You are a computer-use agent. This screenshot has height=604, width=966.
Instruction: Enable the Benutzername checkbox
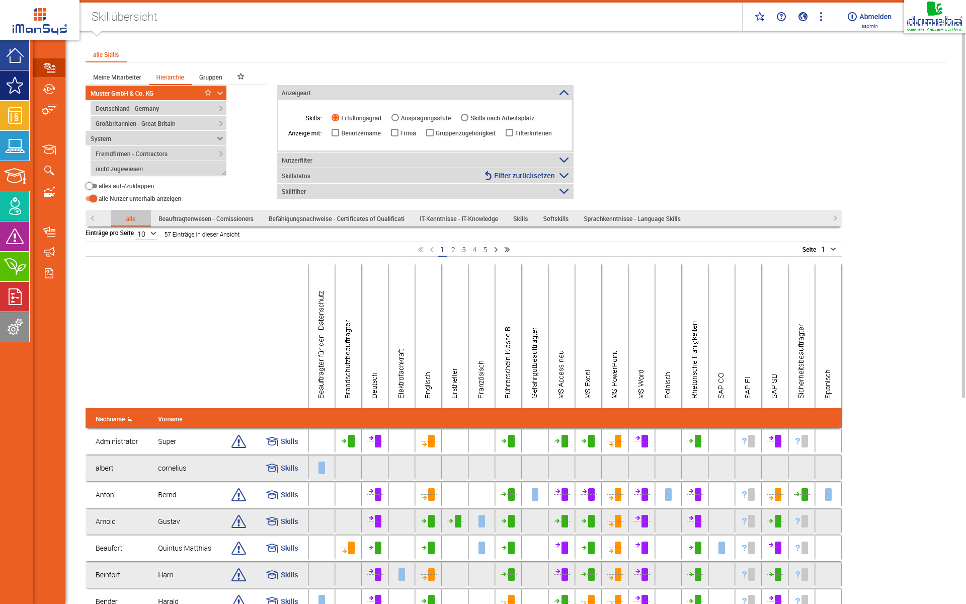coord(335,133)
